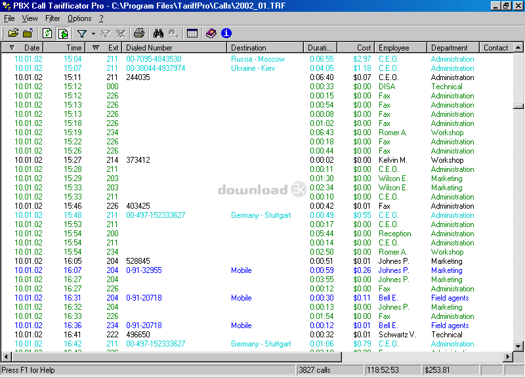525x378 pixels.
Task: Click the Department column header
Action: 453,47
